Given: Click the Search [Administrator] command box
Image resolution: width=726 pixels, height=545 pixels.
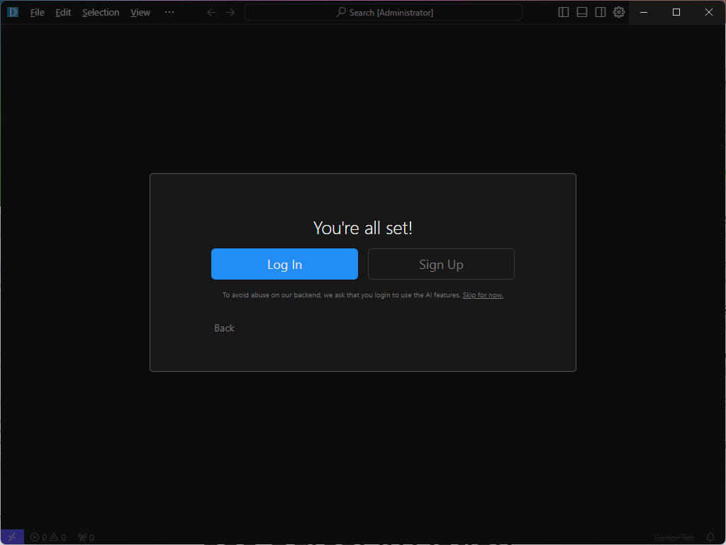Looking at the screenshot, I should click(x=384, y=13).
